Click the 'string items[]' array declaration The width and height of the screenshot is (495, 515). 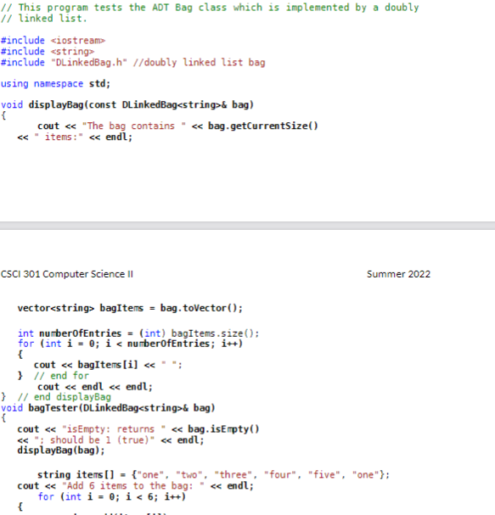(x=213, y=474)
